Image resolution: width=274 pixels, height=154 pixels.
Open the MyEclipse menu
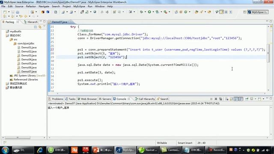[x=79, y=6]
